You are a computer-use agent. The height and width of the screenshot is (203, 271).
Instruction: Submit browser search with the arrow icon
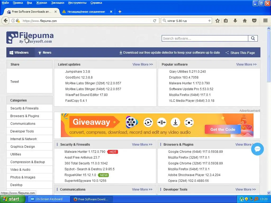(209, 21)
